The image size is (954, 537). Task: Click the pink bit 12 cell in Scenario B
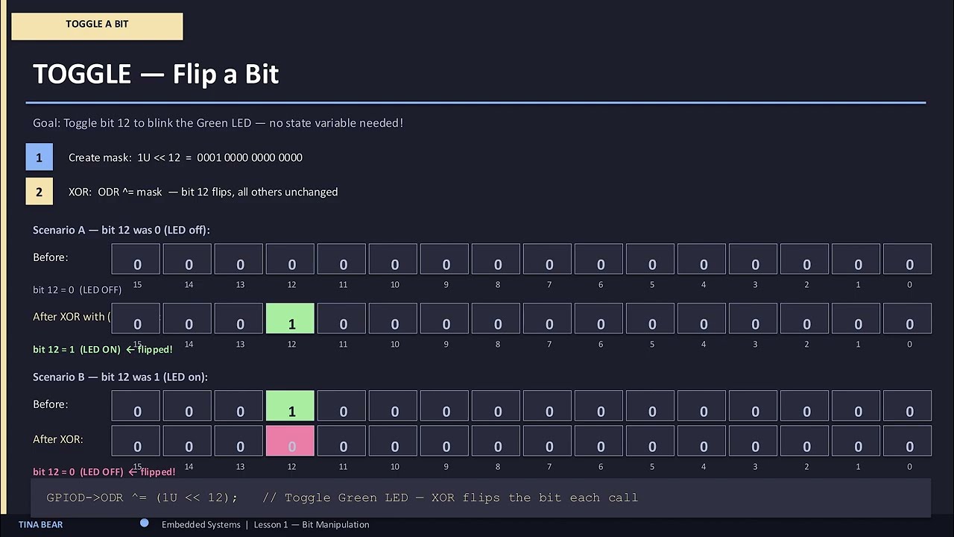click(x=291, y=441)
